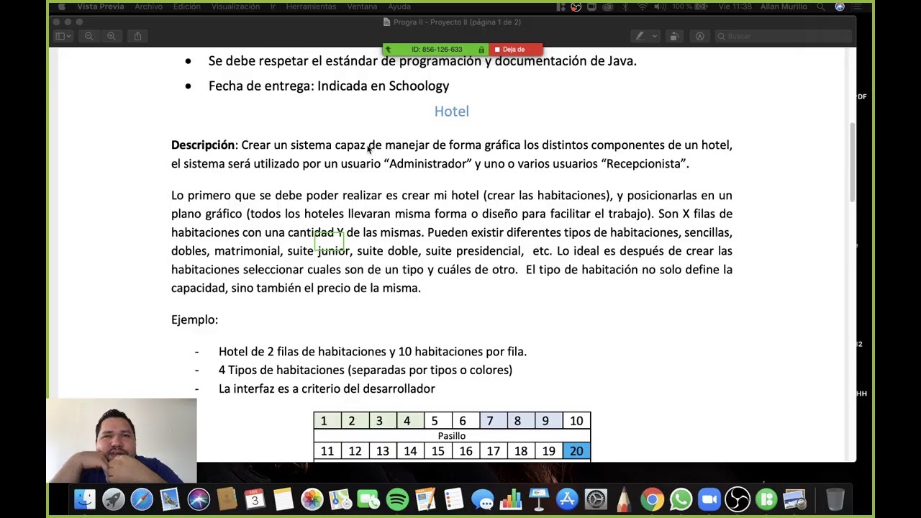Image resolution: width=921 pixels, height=518 pixels.
Task: Open the sidebar view menu in Preview toolbar
Action: (63, 36)
